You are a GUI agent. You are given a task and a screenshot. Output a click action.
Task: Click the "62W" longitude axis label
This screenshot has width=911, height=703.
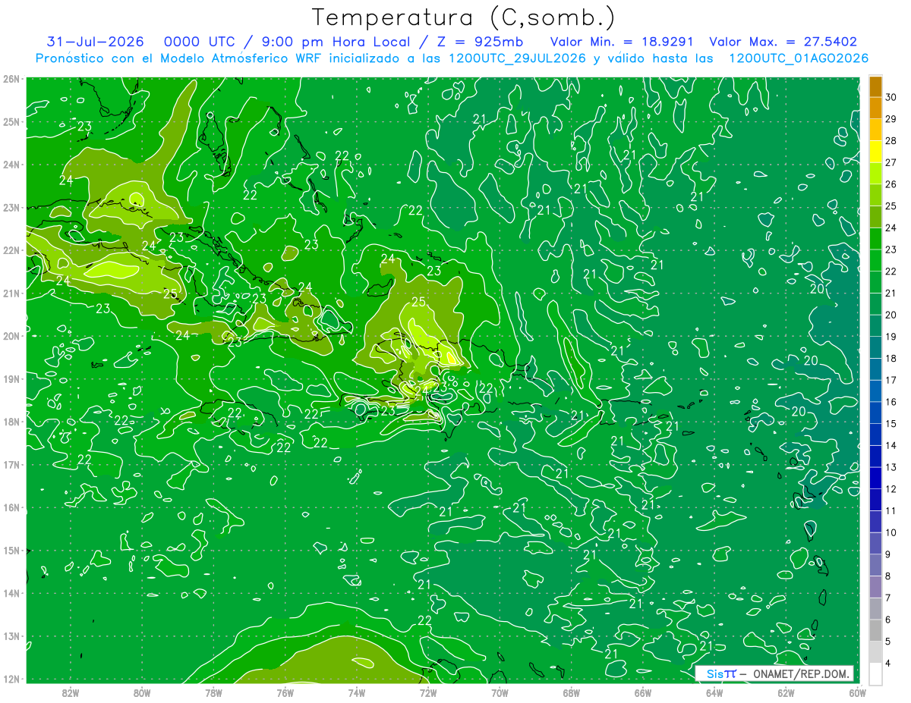(x=786, y=692)
